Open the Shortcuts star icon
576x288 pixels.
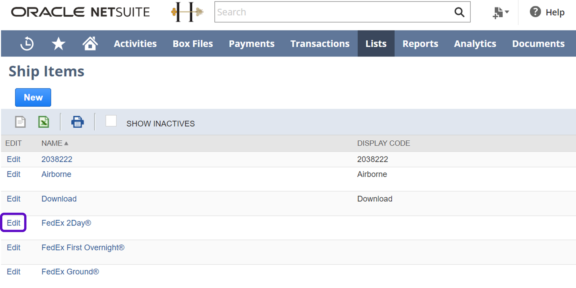58,44
